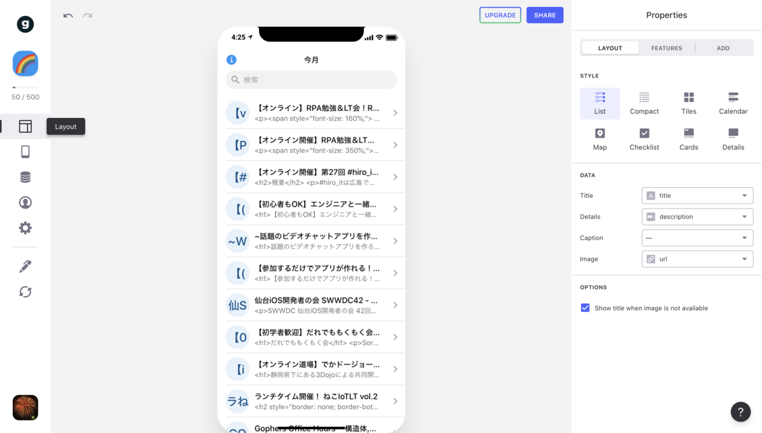Open the 仙台iOS開発者の会 SWWDC42 item
Viewport: 762px width, 433px height.
click(x=311, y=305)
